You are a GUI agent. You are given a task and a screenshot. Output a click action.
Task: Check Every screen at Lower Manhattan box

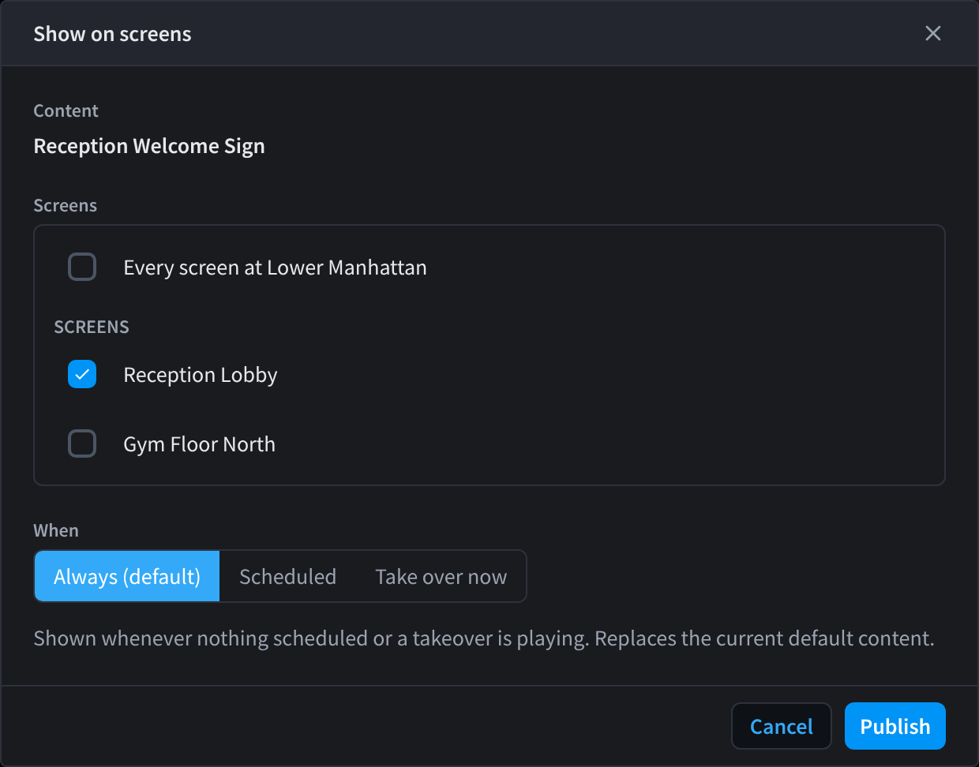pyautogui.click(x=82, y=267)
